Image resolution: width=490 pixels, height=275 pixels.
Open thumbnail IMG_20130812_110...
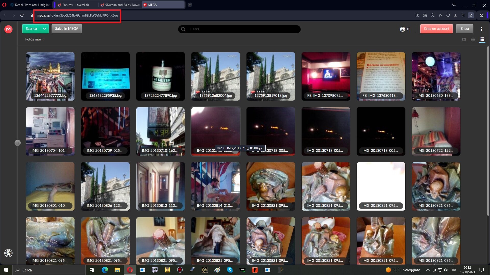(x=161, y=186)
